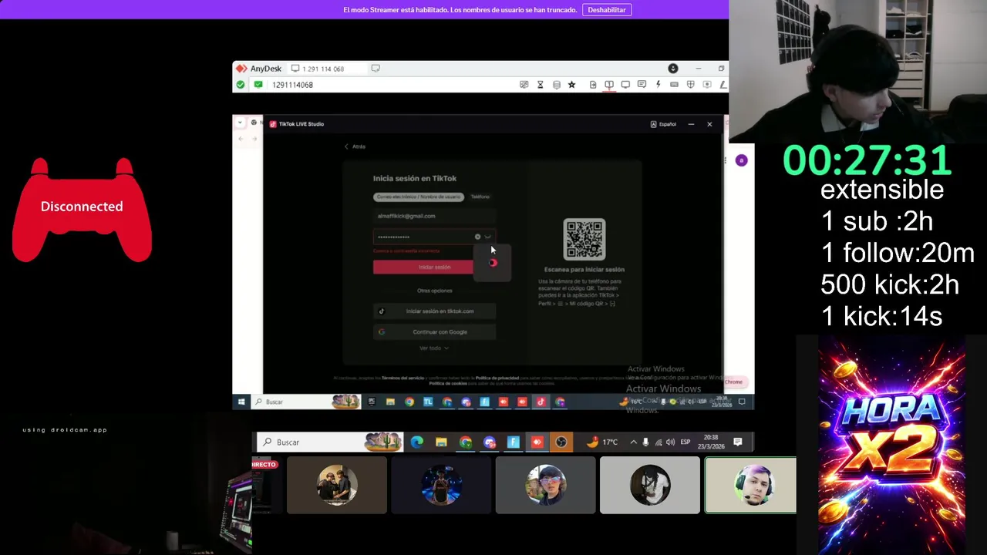Open the local notification center icon
Screen dimensions: 987x555
coord(738,442)
